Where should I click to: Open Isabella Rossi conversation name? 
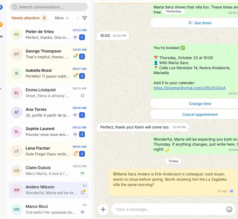pos(38,70)
